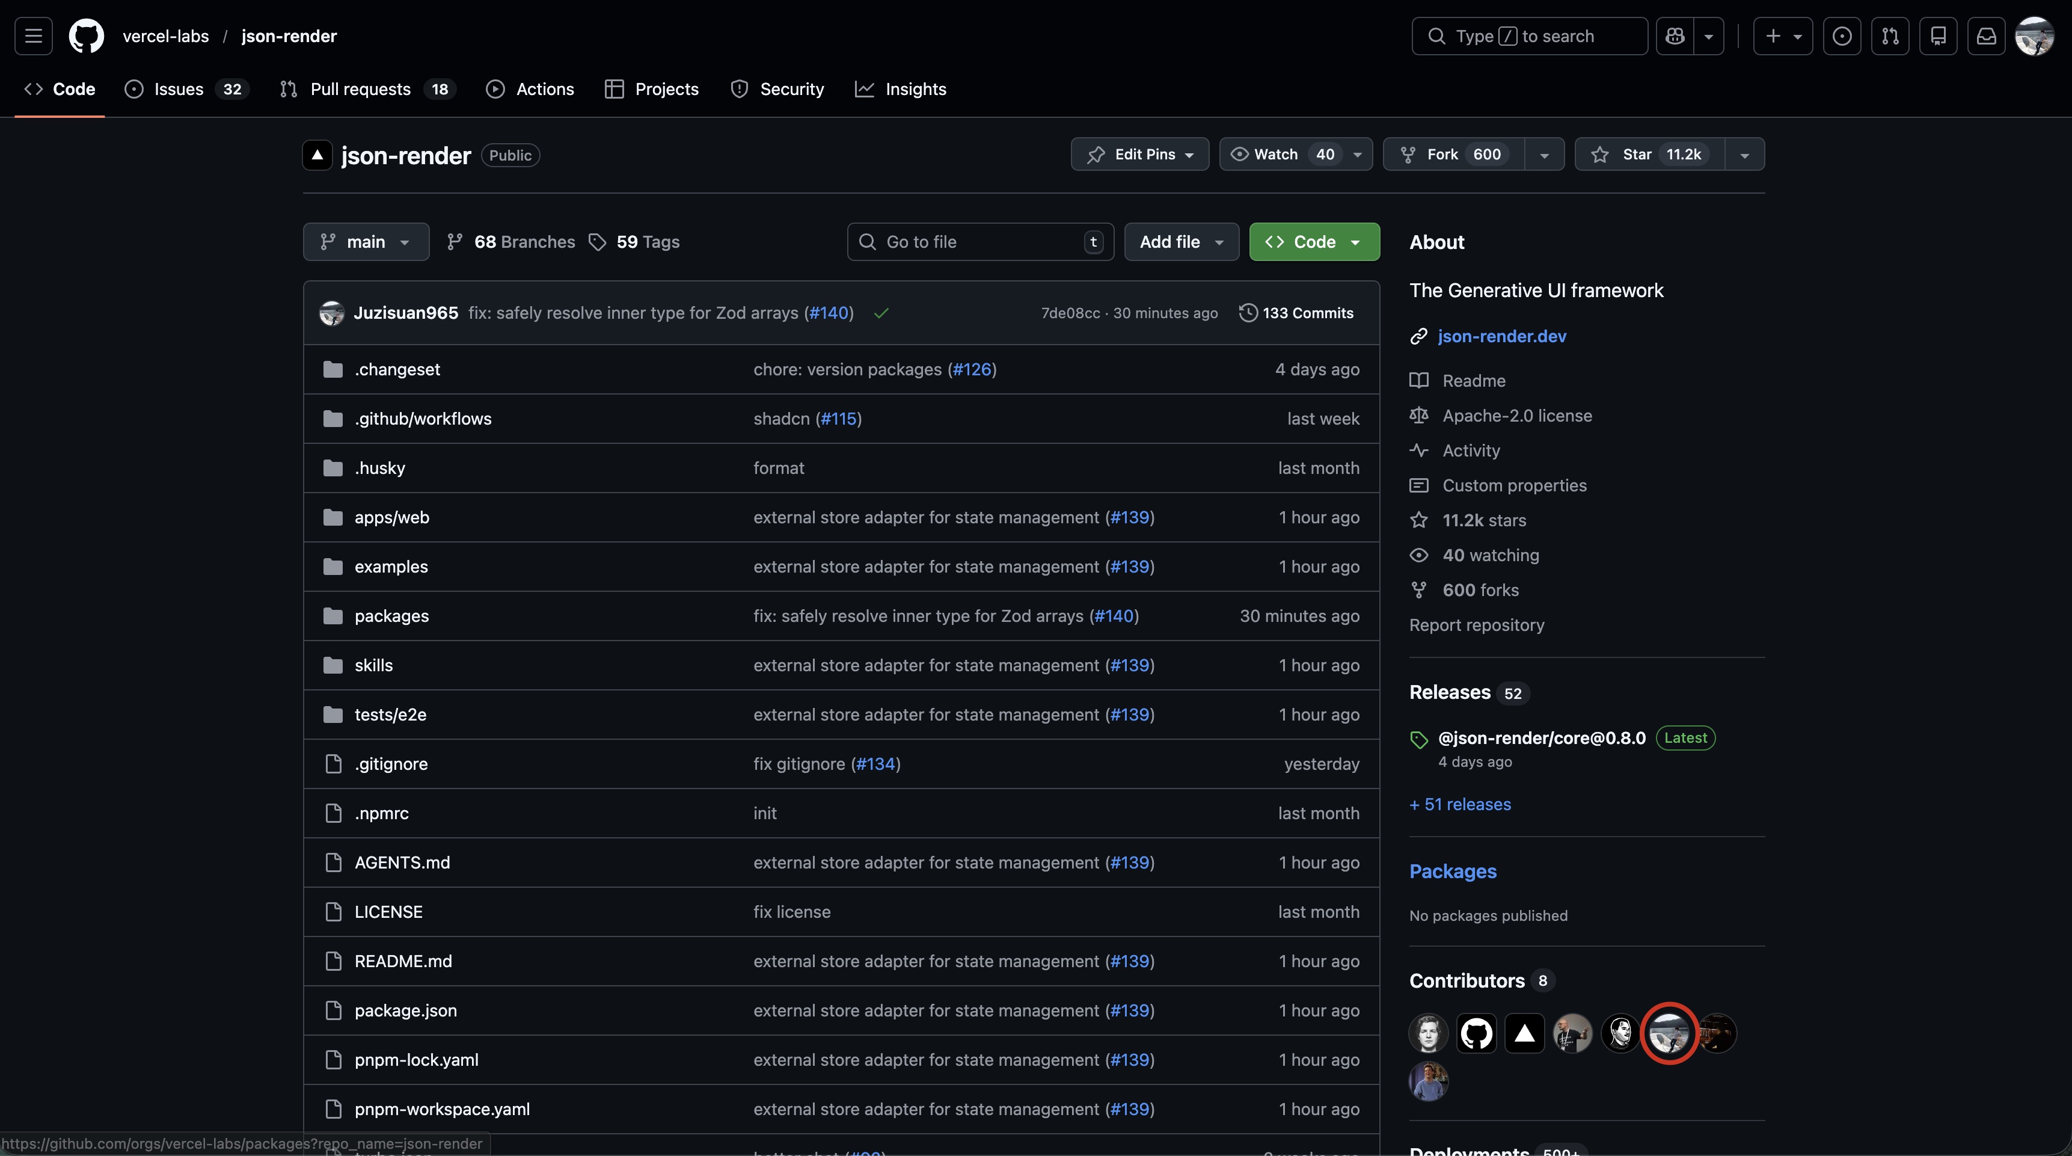The image size is (2072, 1156).
Task: Open the notifications inbox icon
Action: pyautogui.click(x=1986, y=36)
